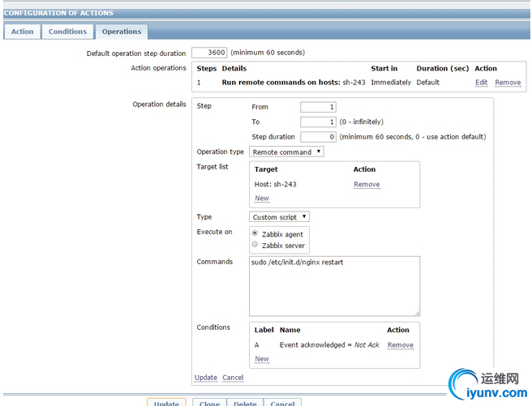This screenshot has width=532, height=406.
Task: Click the 'Default' duration value
Action: [428, 83]
